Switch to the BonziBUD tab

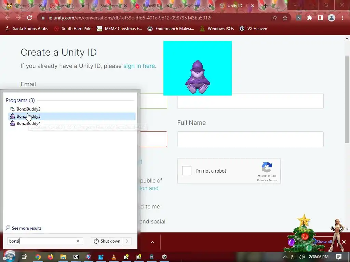point(152,6)
